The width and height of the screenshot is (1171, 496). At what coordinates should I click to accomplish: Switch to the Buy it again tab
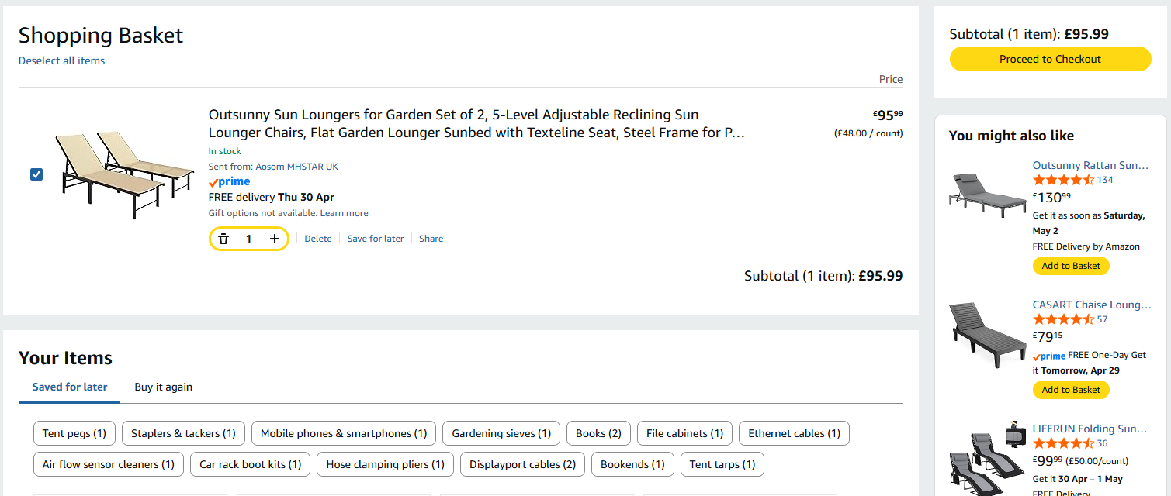click(x=164, y=387)
